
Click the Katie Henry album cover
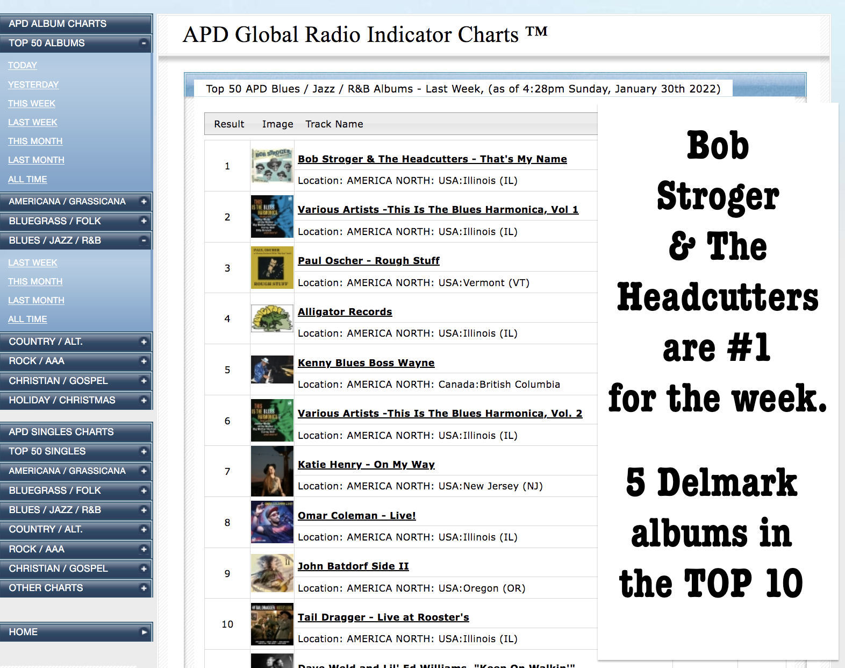[272, 471]
